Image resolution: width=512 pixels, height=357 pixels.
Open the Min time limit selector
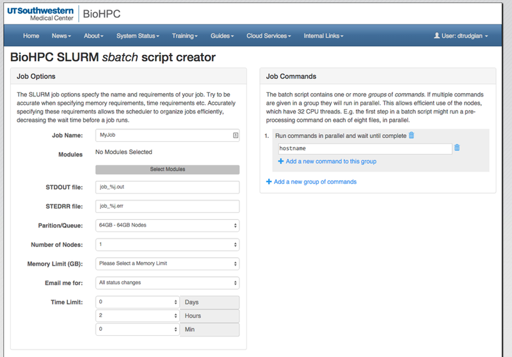pyautogui.click(x=138, y=330)
